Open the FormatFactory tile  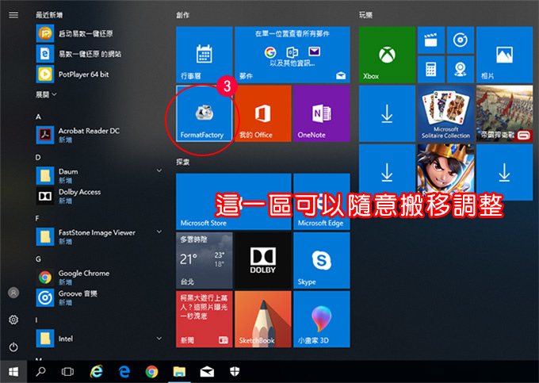[x=205, y=113]
